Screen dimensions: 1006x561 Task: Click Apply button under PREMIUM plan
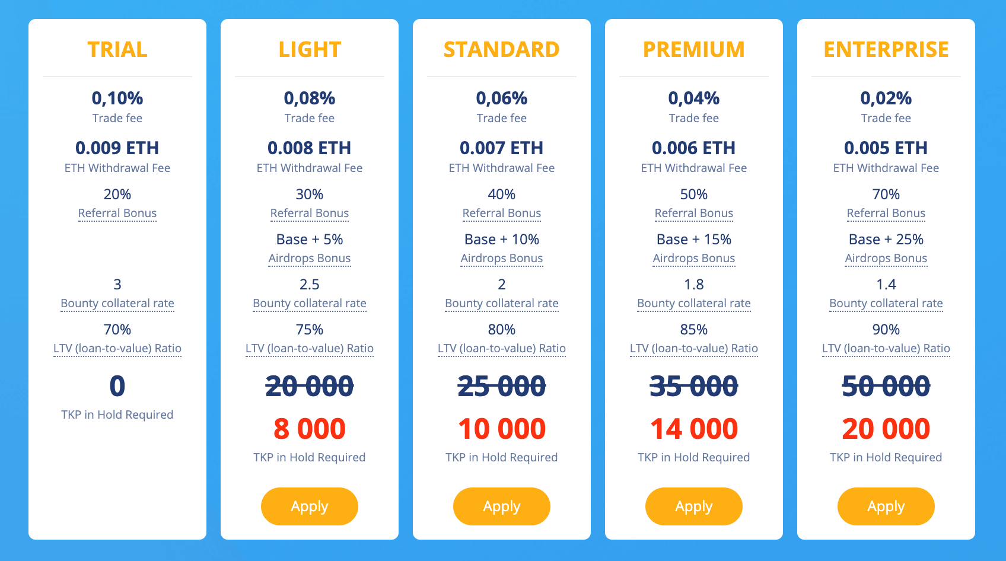[694, 506]
